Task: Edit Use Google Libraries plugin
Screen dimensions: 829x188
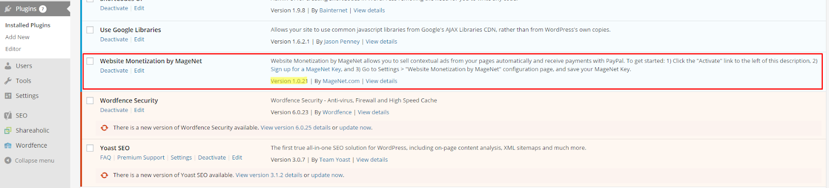Action: point(139,39)
